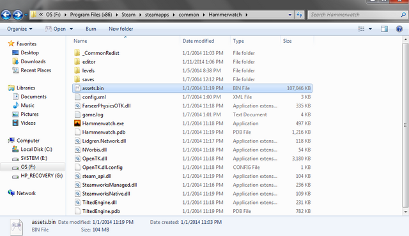This screenshot has height=236, width=409.
Task: Select the TiltedEngine.dll icon
Action: 77,203
